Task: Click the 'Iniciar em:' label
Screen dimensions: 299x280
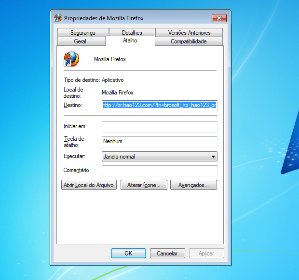Action: [x=75, y=126]
